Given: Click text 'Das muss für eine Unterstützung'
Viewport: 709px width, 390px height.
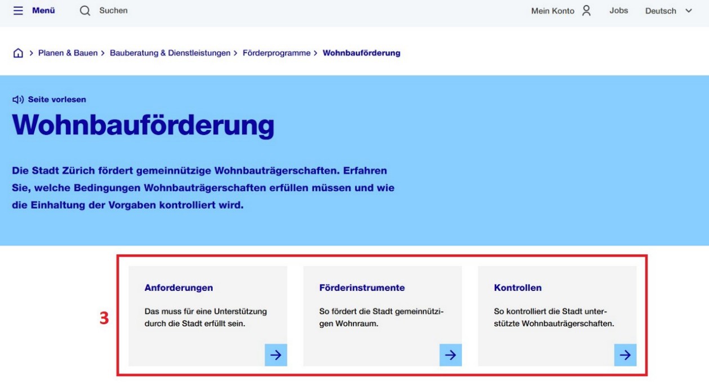Looking at the screenshot, I should point(206,311).
